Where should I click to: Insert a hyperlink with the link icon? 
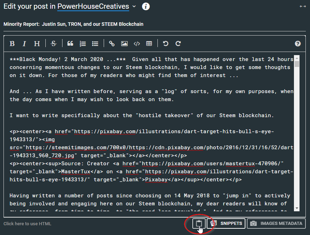[112, 44]
